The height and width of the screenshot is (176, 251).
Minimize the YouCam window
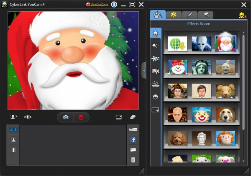[123, 5]
